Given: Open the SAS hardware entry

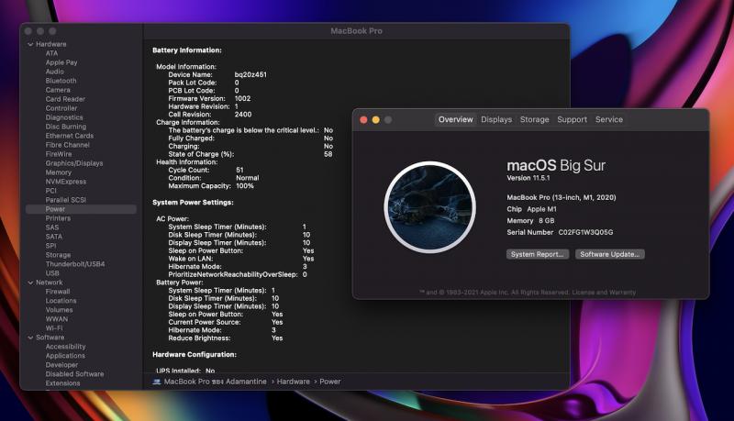Looking at the screenshot, I should 52,227.
